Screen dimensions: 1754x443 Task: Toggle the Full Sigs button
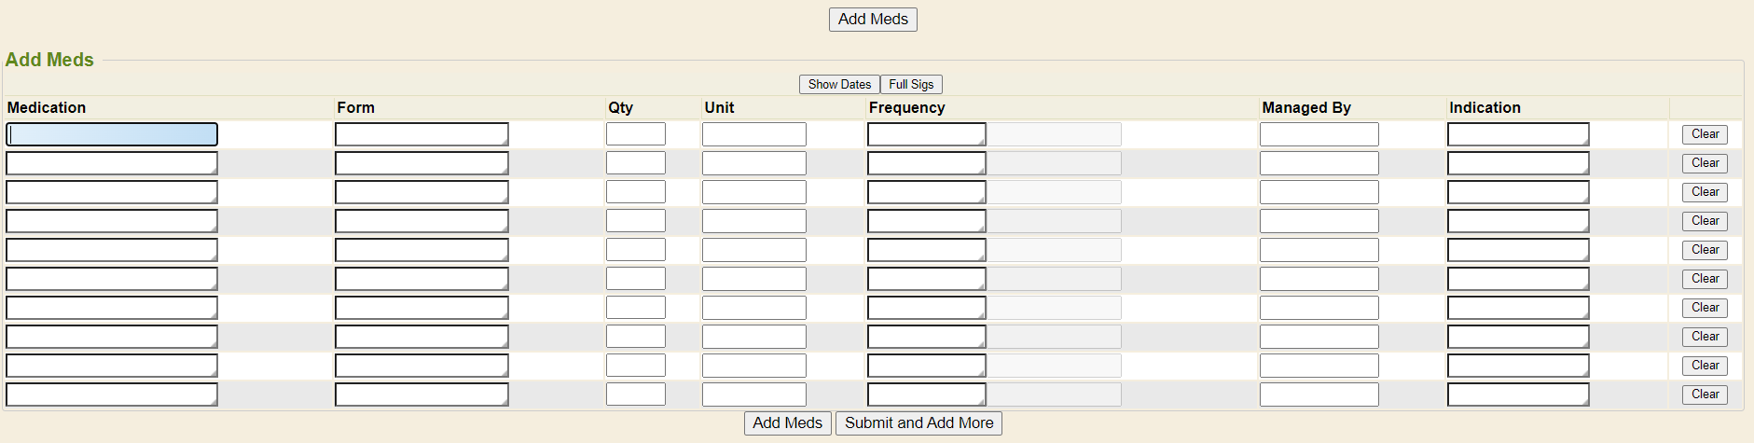(911, 85)
